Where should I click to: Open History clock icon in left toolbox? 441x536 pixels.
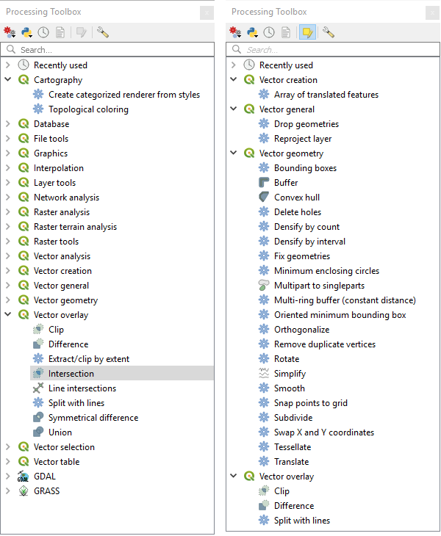pyautogui.click(x=43, y=32)
